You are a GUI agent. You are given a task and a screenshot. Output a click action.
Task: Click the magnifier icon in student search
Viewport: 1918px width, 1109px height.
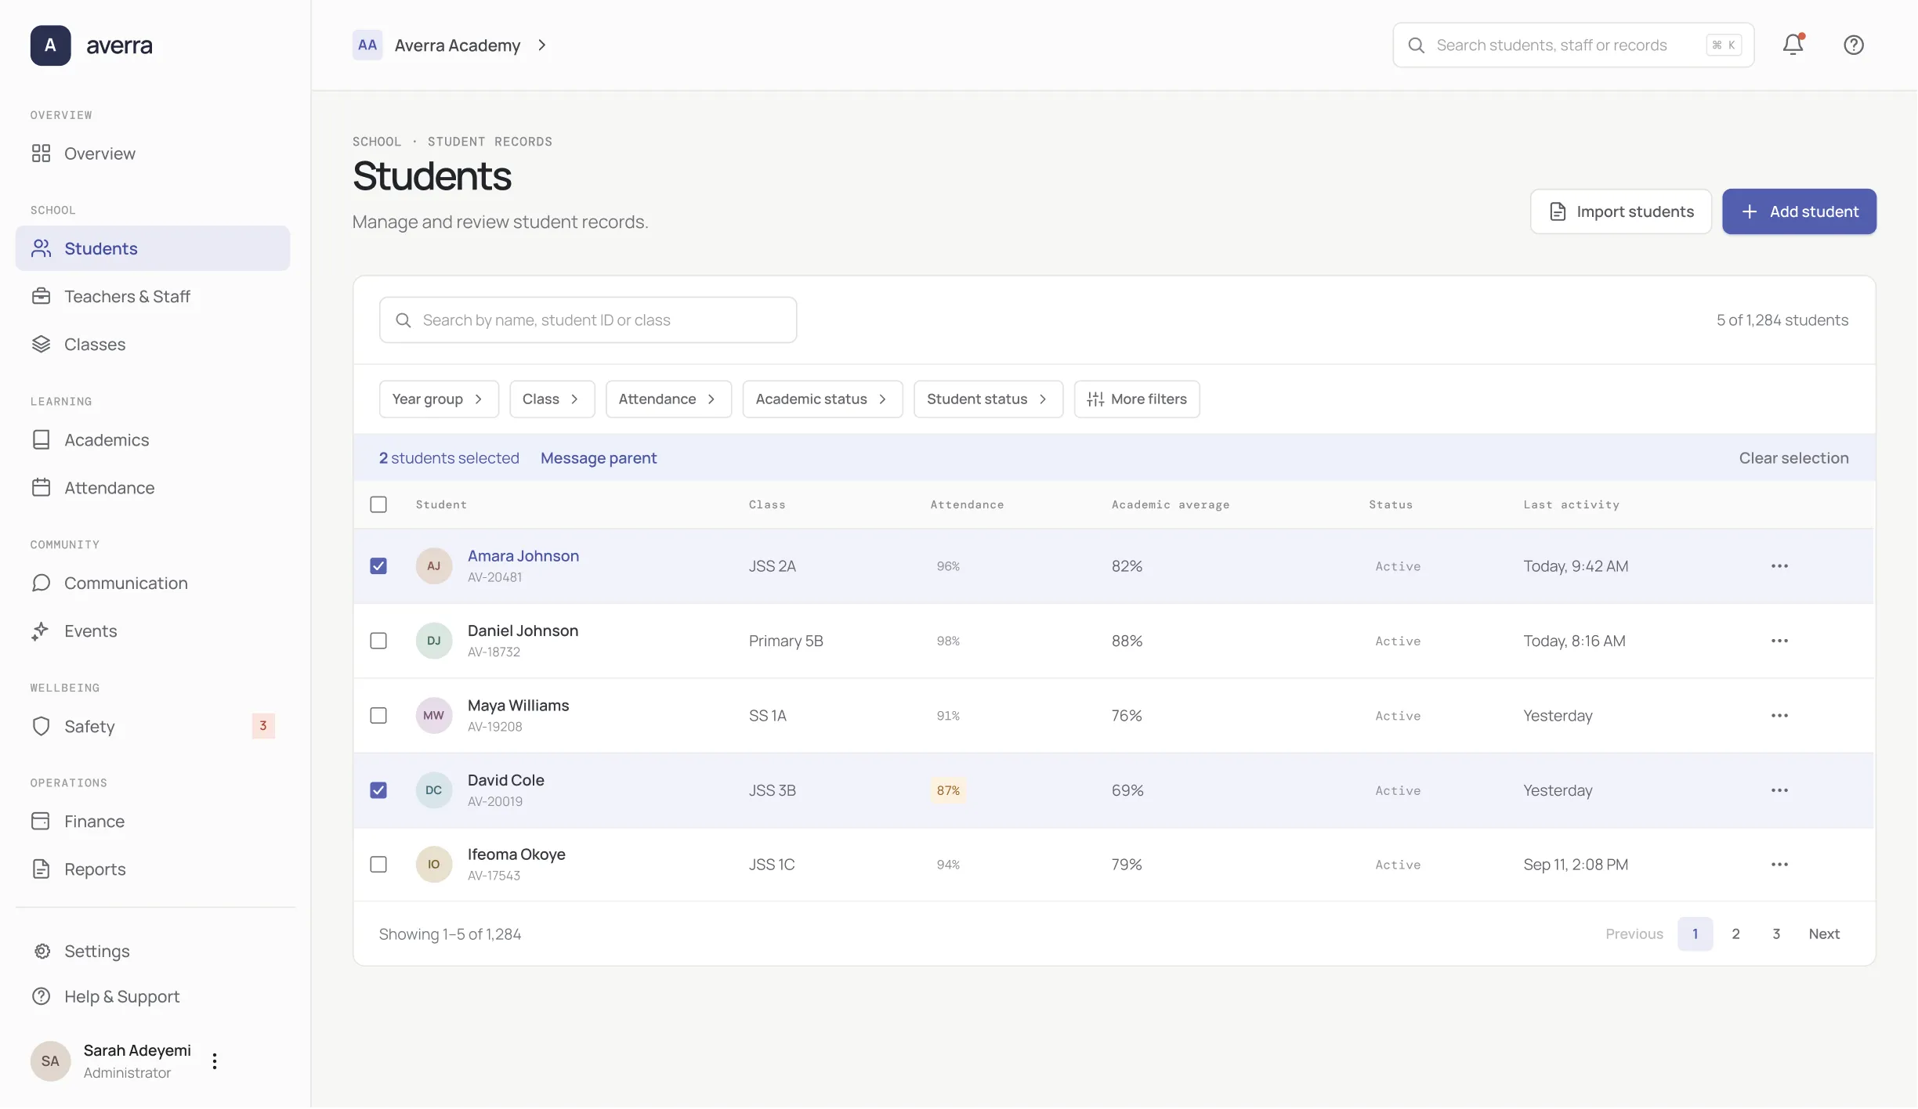coord(404,320)
